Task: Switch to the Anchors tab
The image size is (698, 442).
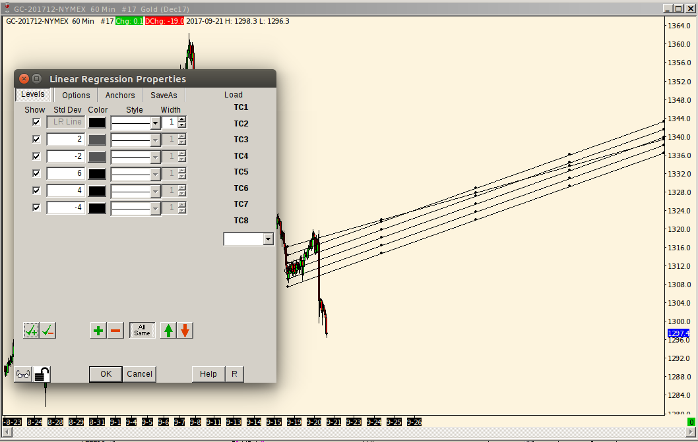Action: [x=120, y=95]
